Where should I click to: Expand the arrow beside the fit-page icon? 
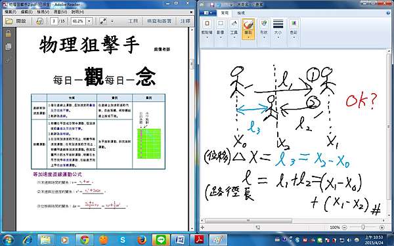pos(112,21)
